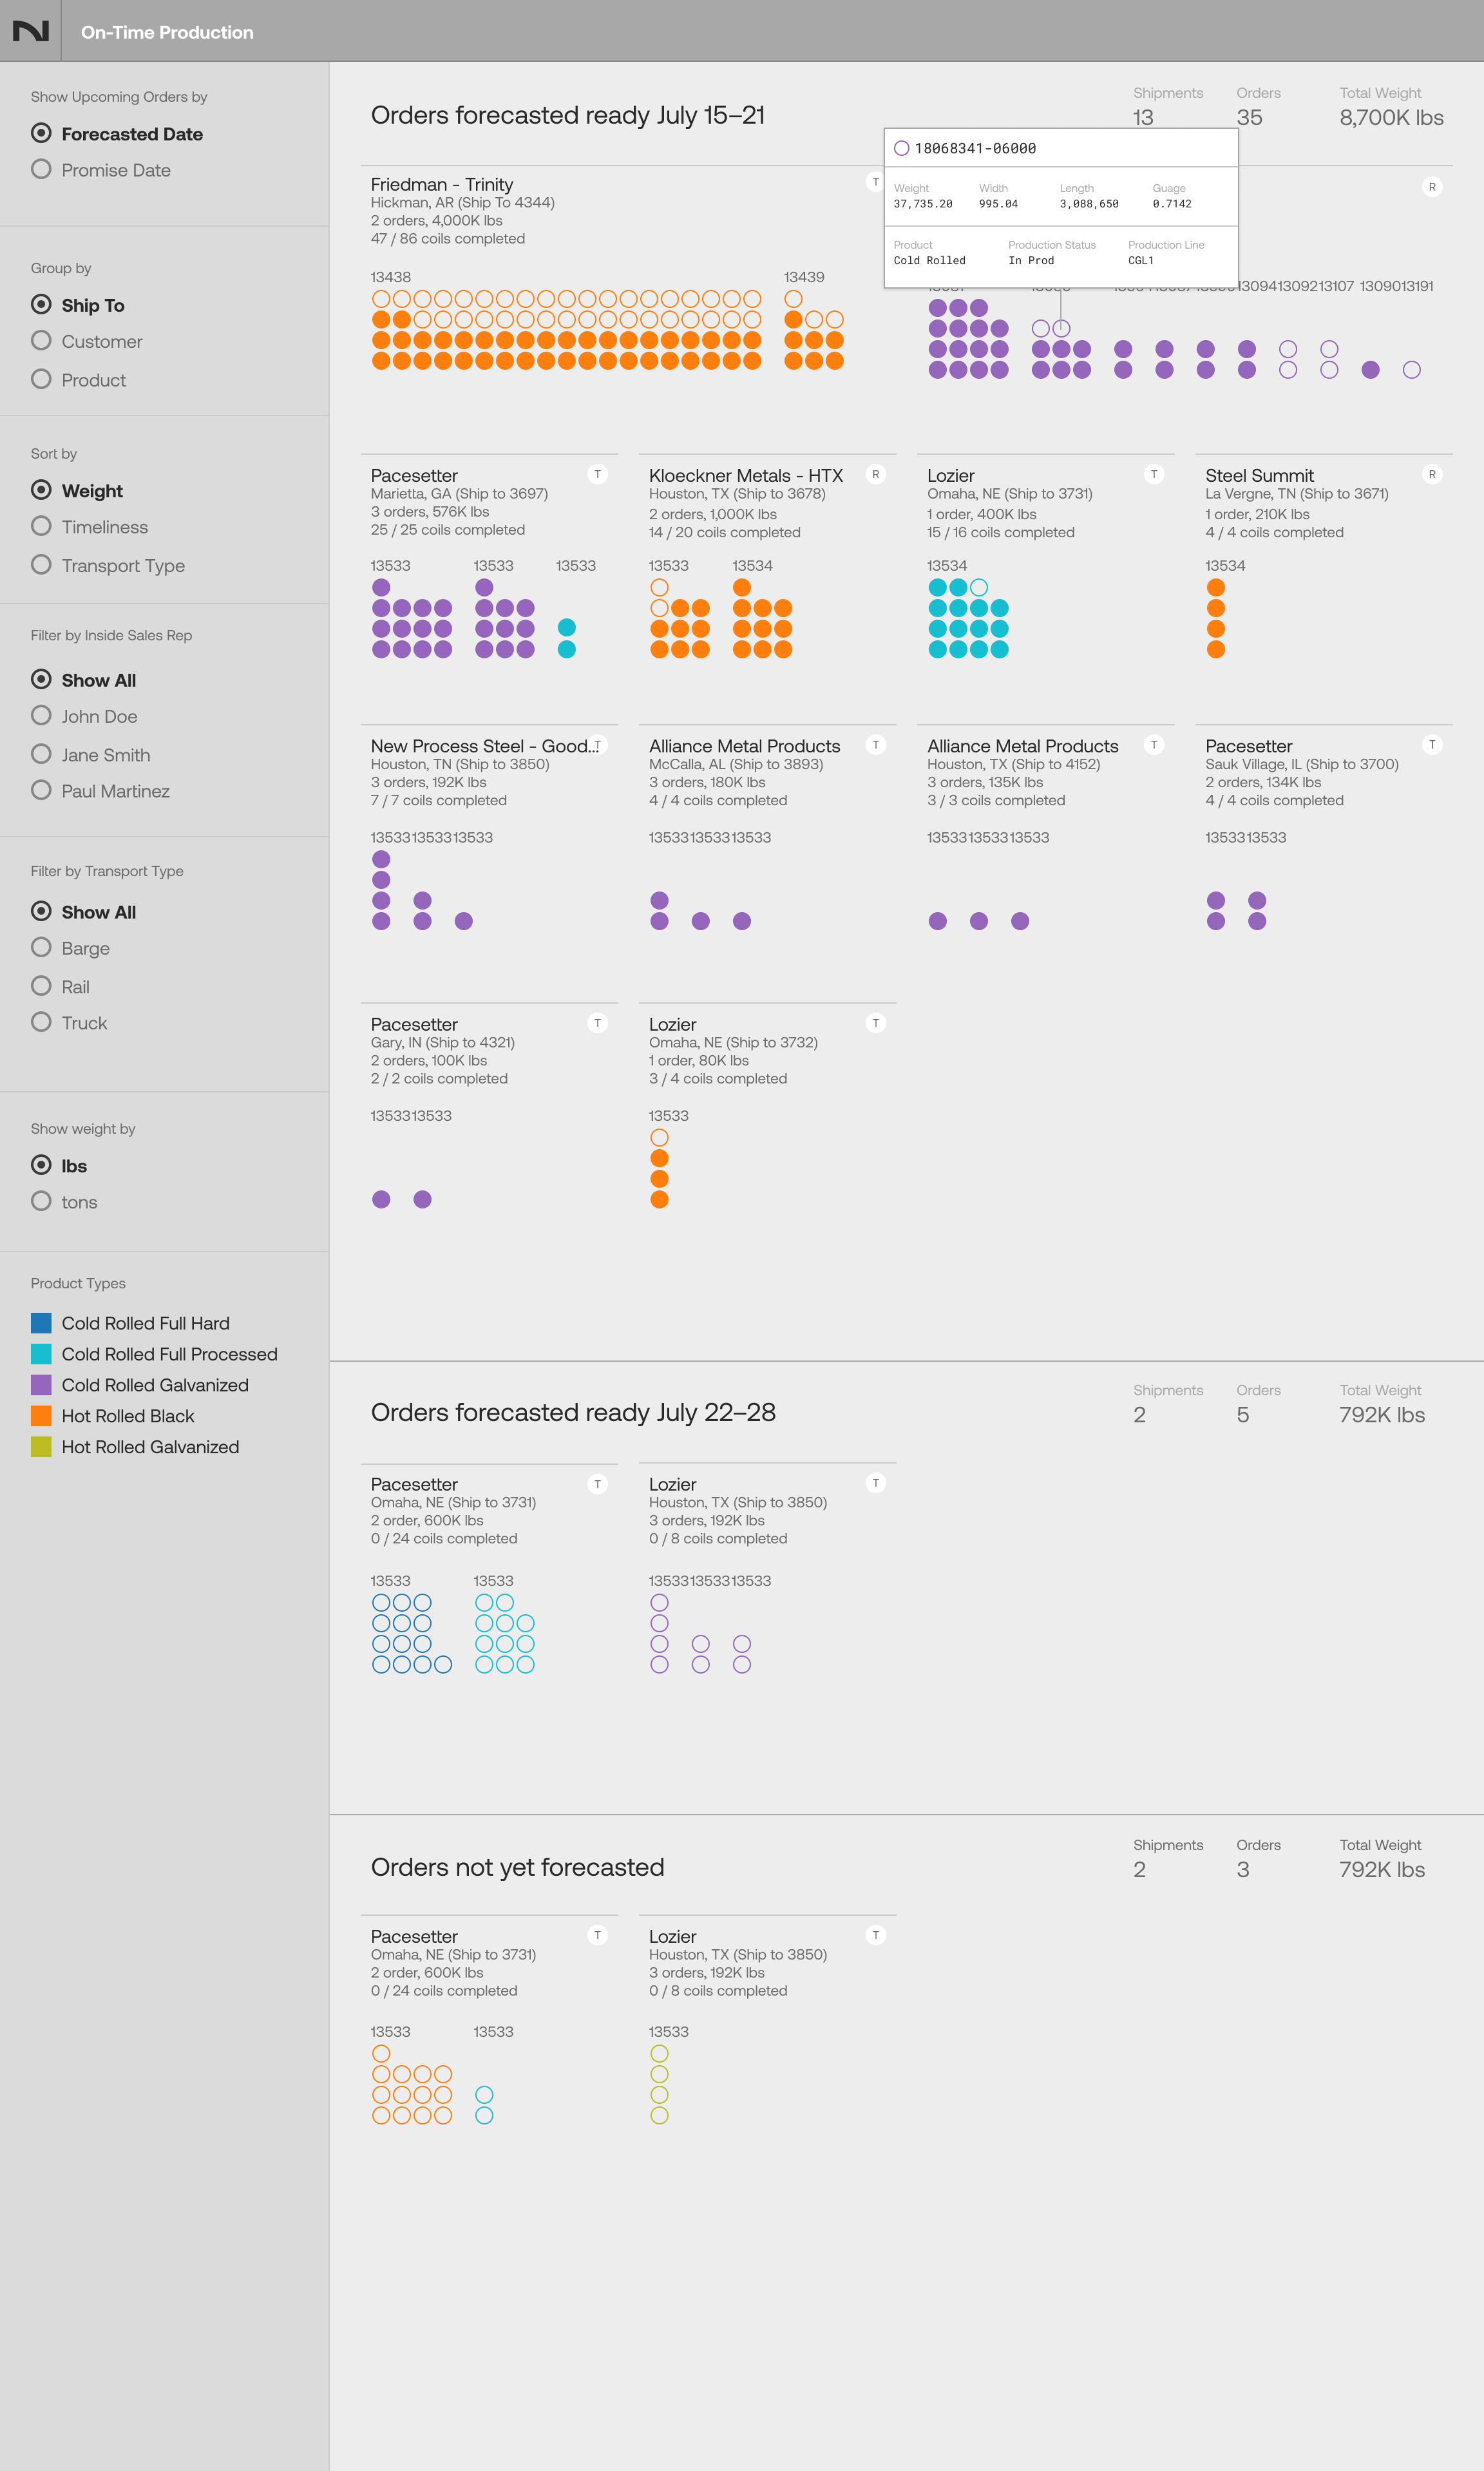This screenshot has height=2471, width=1484.
Task: Click order 13534 label in Steel Summit card
Action: [x=1225, y=566]
